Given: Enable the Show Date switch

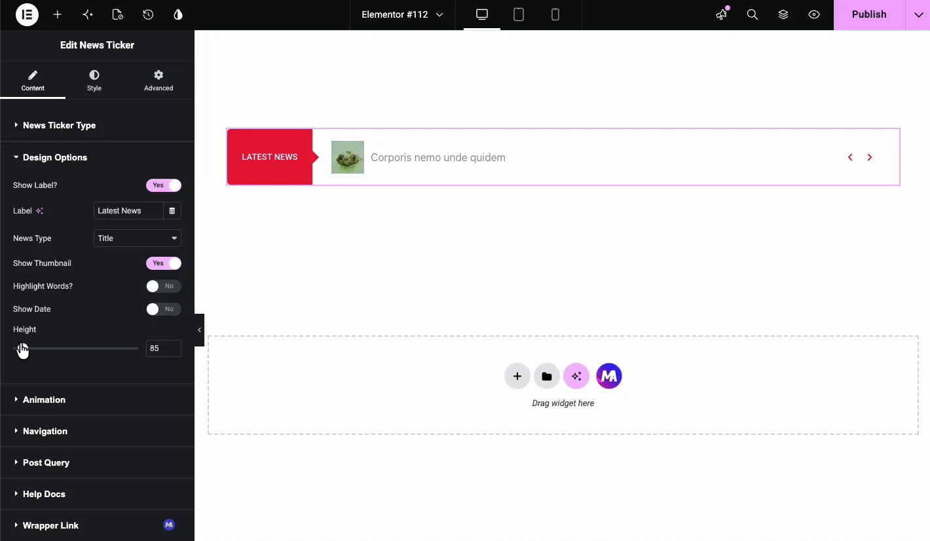Looking at the screenshot, I should [x=164, y=309].
